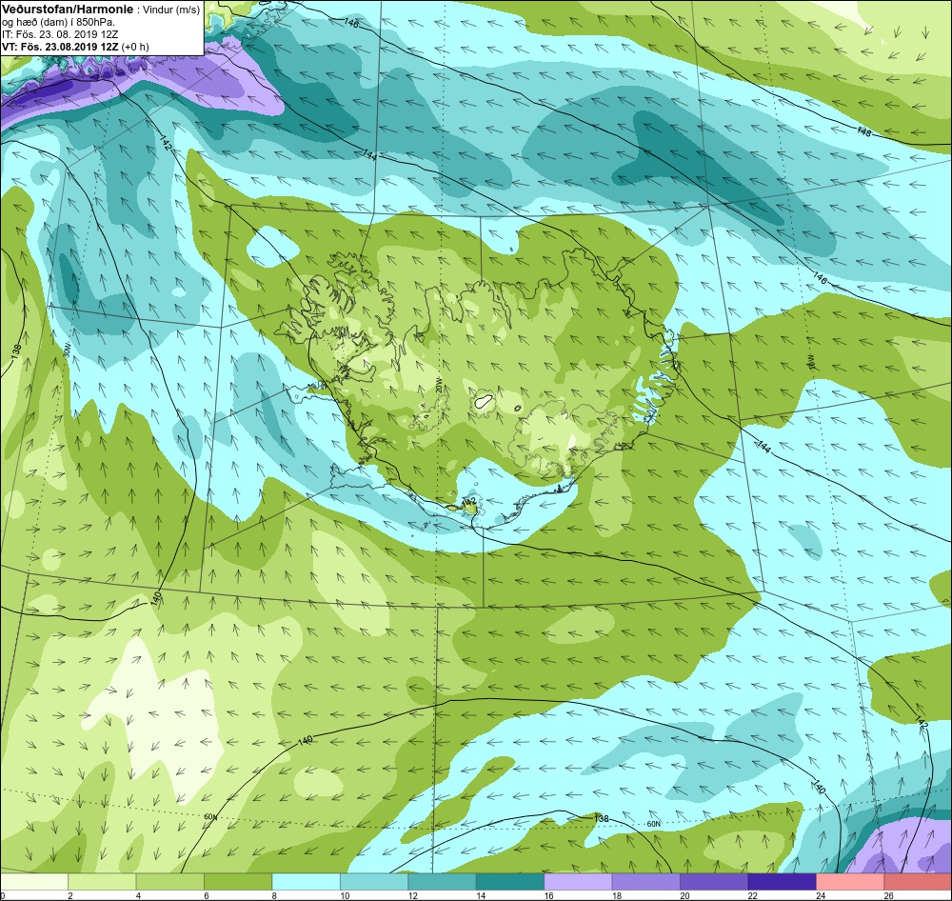Pick the 12–14 m/s teal legend swatch

click(x=442, y=881)
